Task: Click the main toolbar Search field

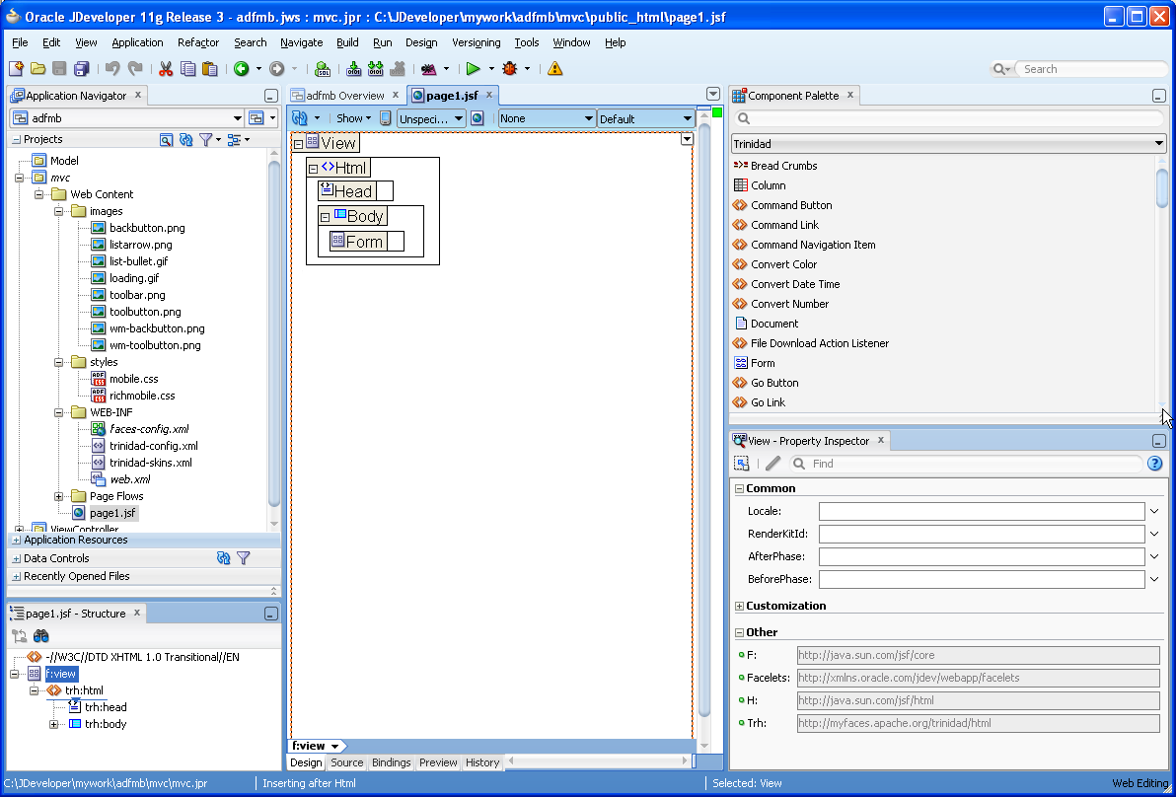Action: (x=1091, y=69)
